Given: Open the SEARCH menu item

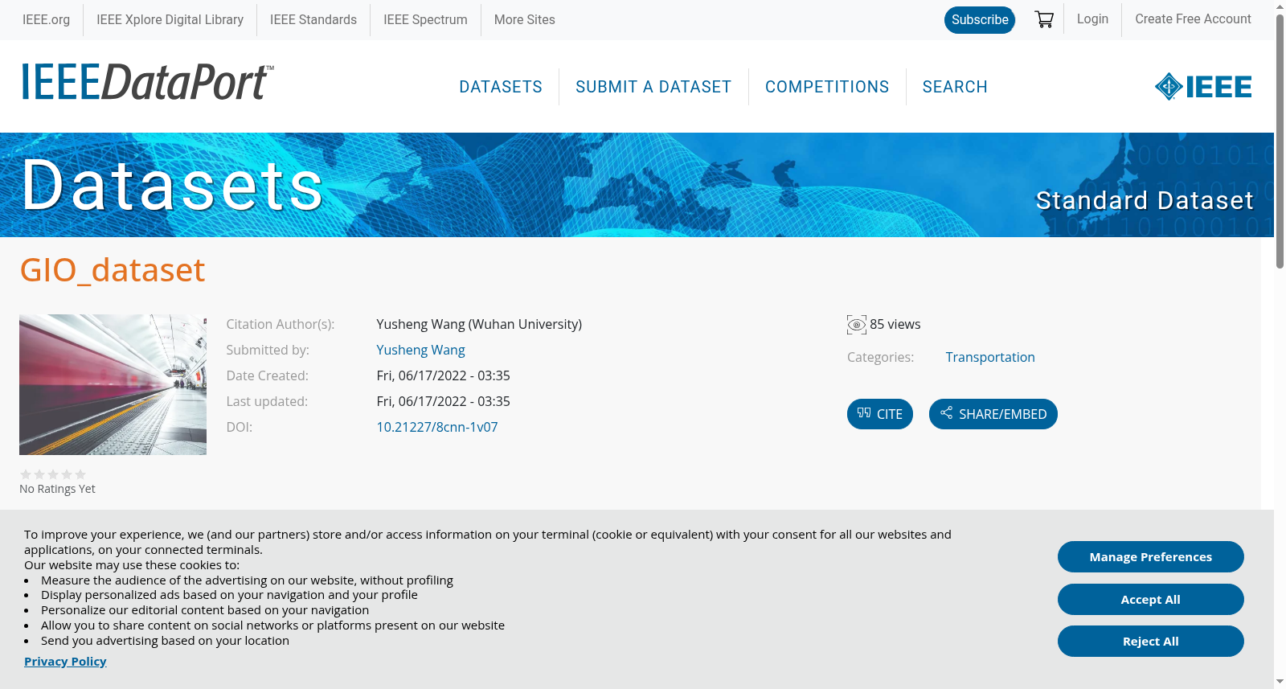Looking at the screenshot, I should click(955, 87).
